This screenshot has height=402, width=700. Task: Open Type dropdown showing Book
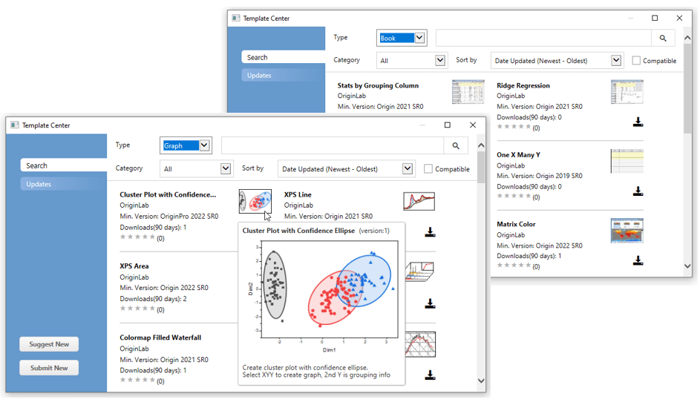402,38
